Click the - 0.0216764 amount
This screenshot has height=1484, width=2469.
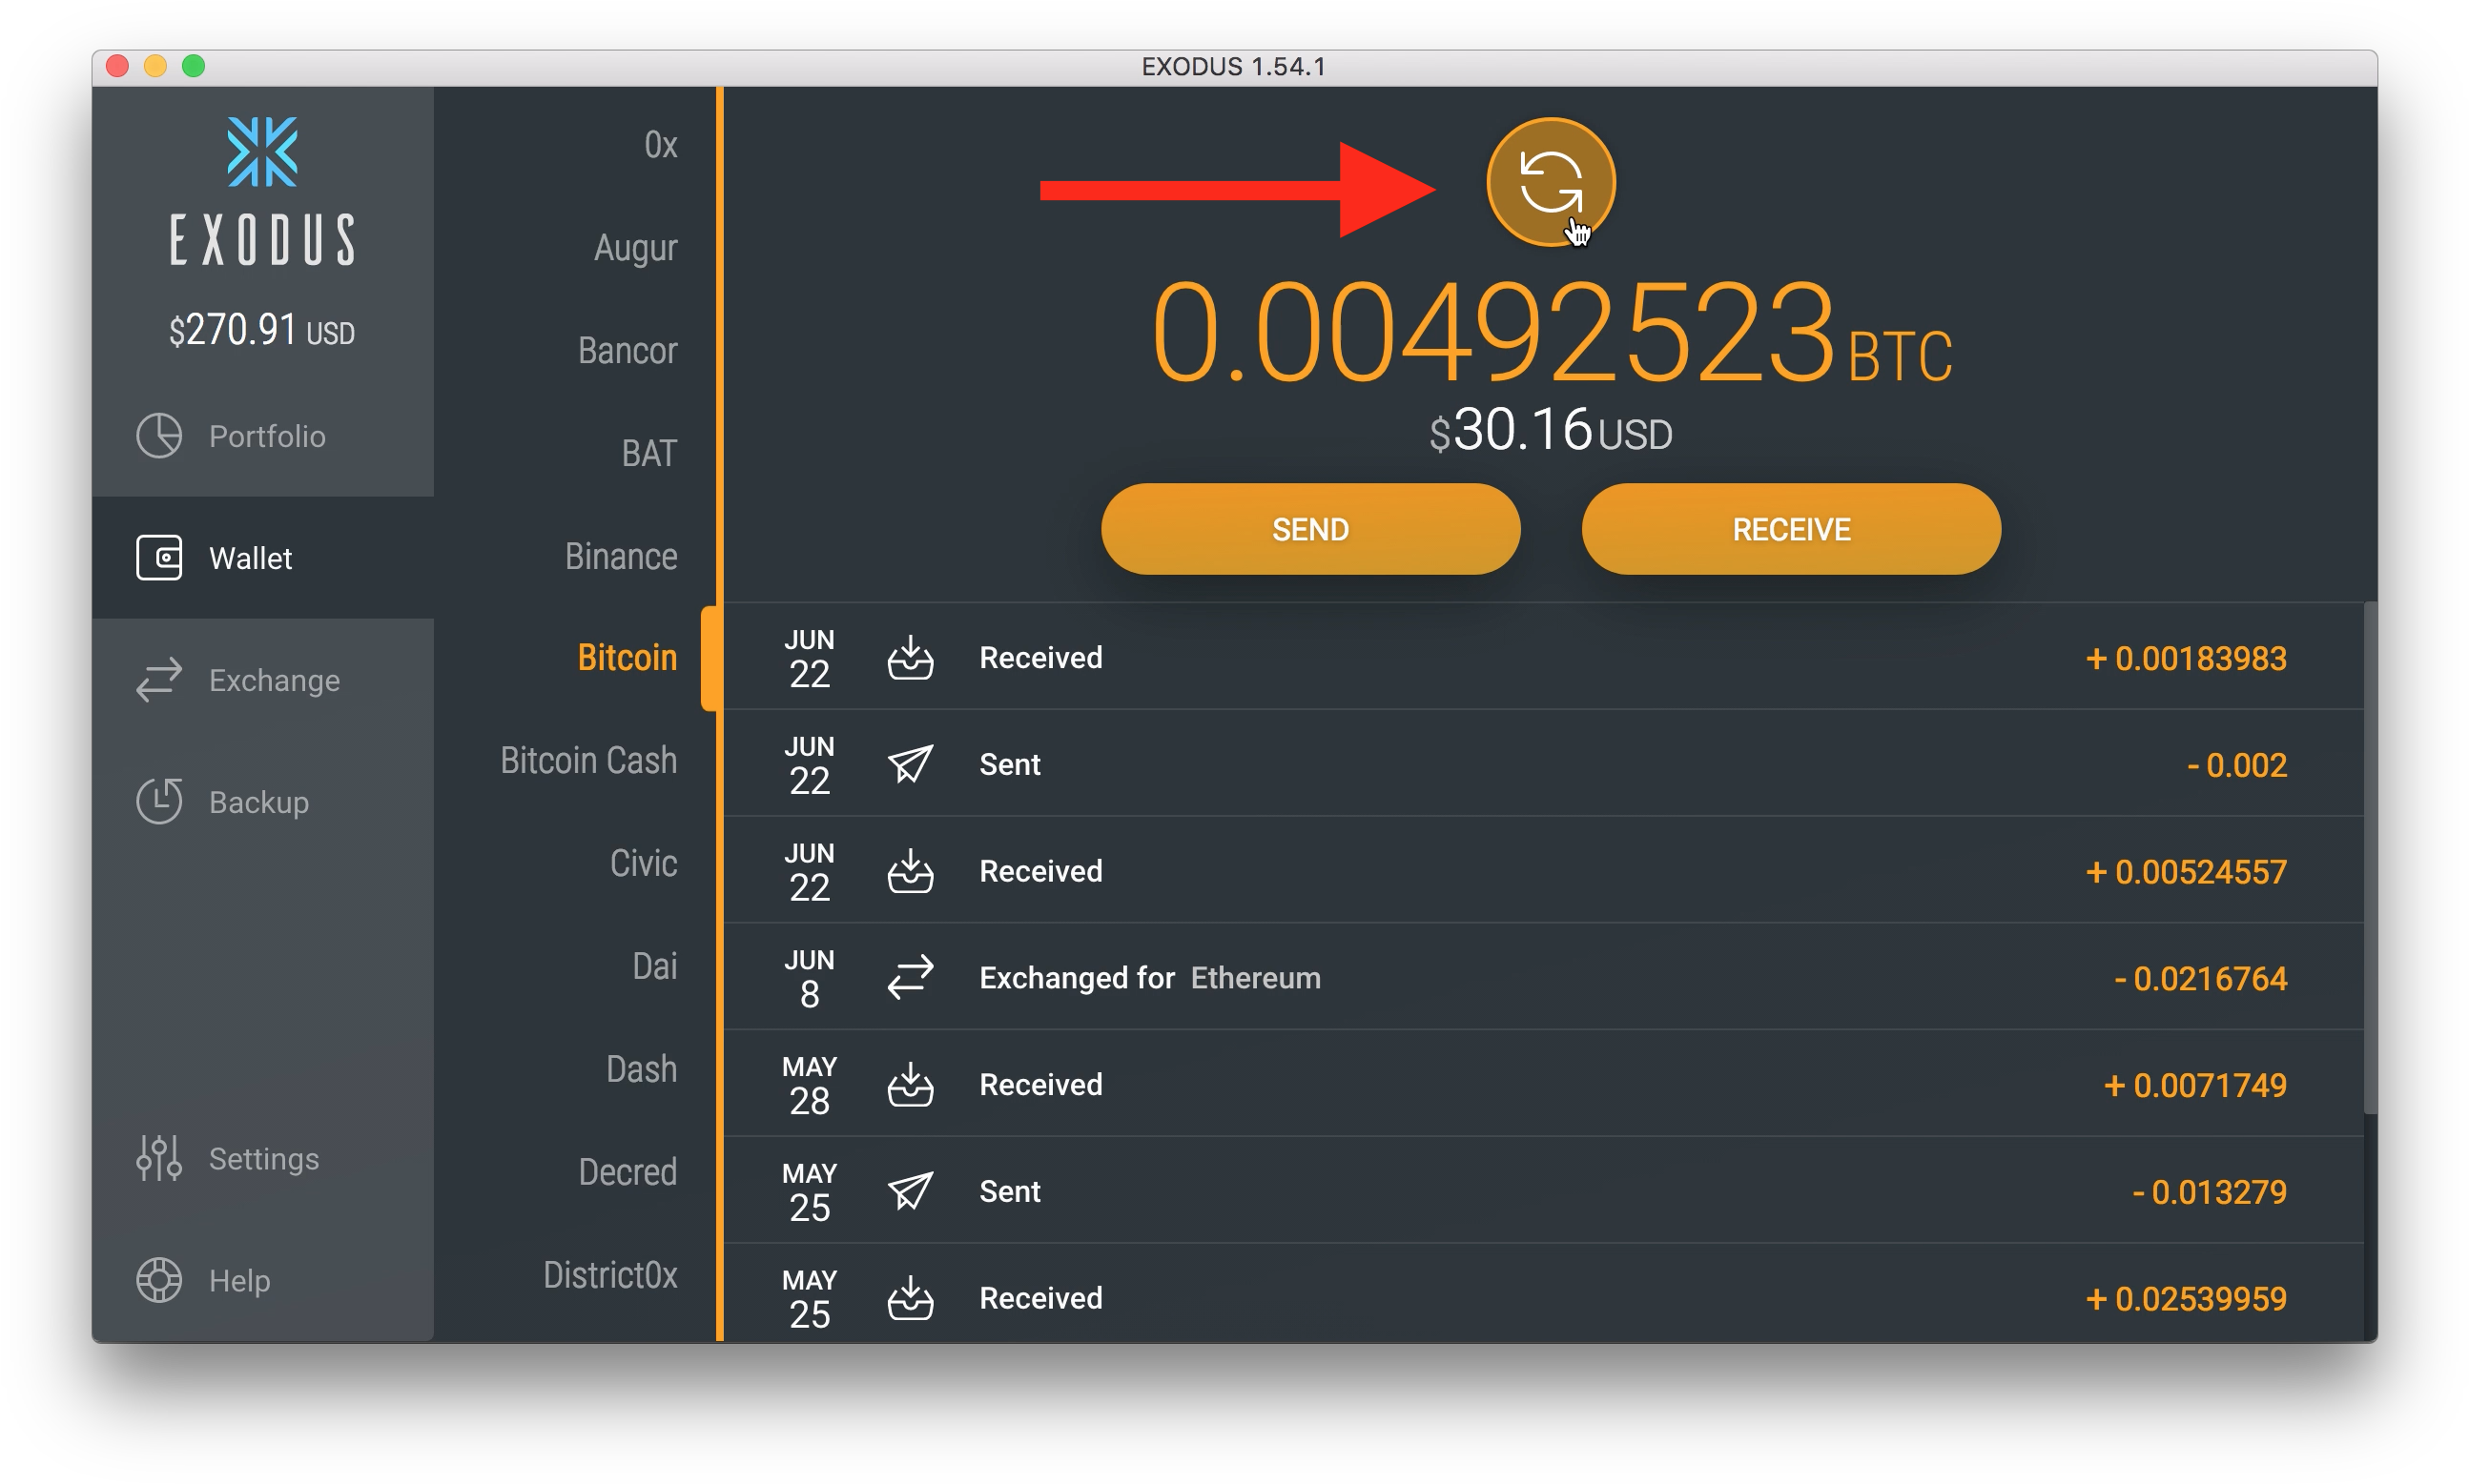(x=2200, y=978)
